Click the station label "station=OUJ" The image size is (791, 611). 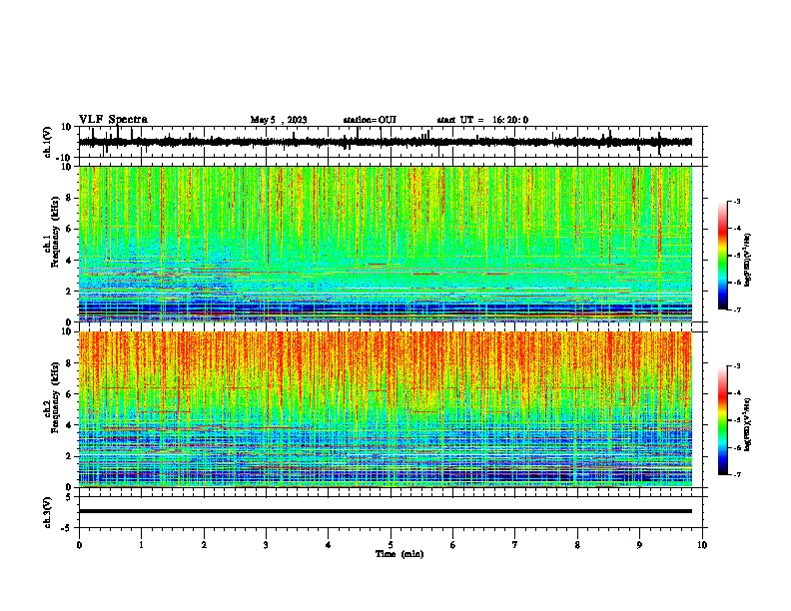(x=370, y=120)
